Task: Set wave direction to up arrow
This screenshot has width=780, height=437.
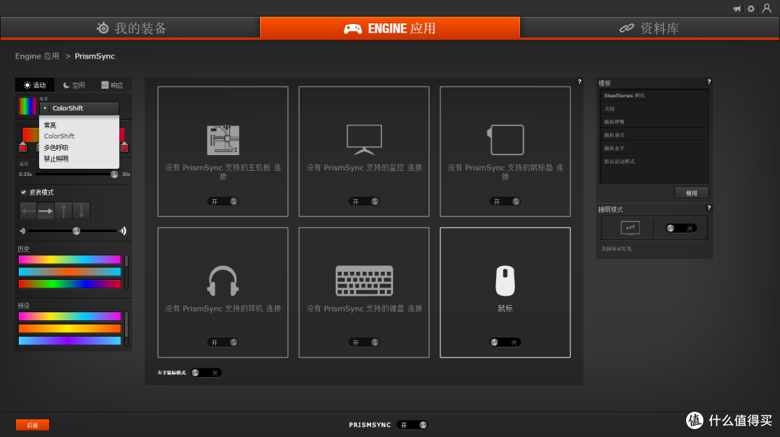Action: [64, 211]
